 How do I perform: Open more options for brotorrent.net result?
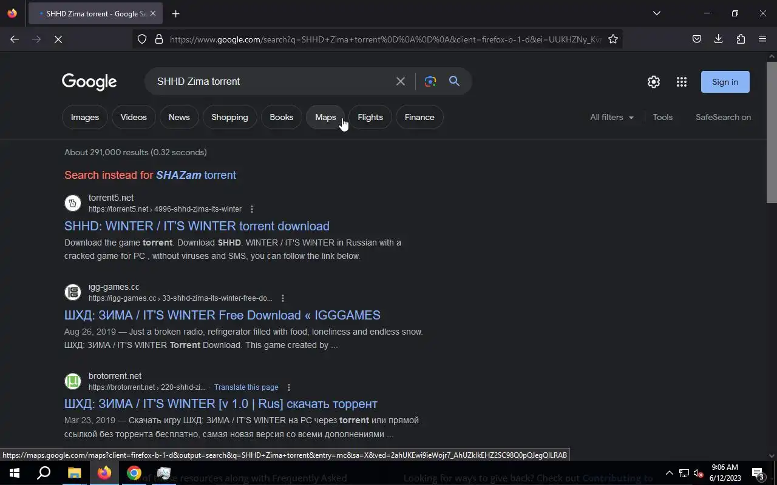289,387
